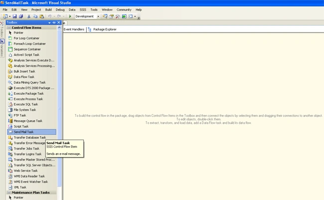The image size is (324, 200).
Task: Click the Save toolbar icon
Action: pos(14,16)
